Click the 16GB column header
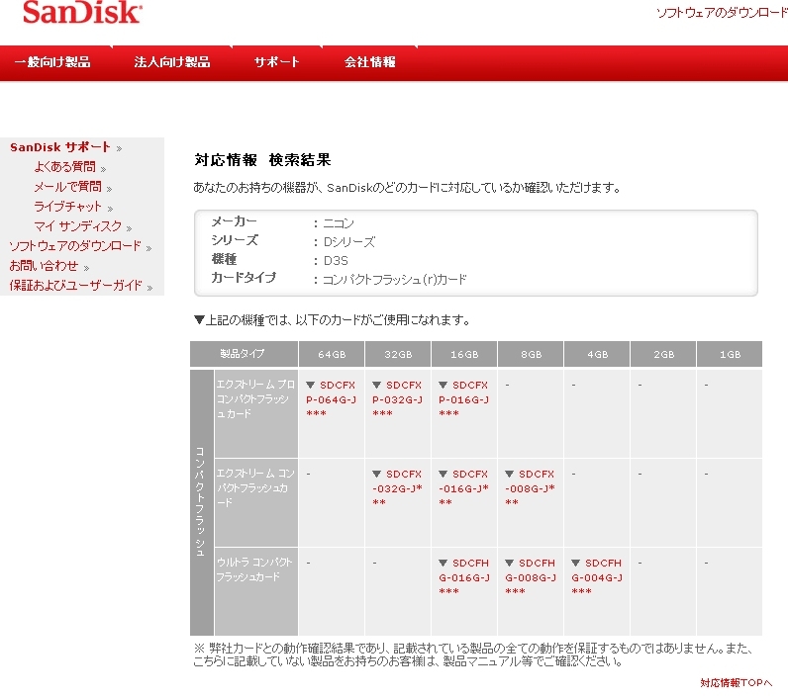 464,354
